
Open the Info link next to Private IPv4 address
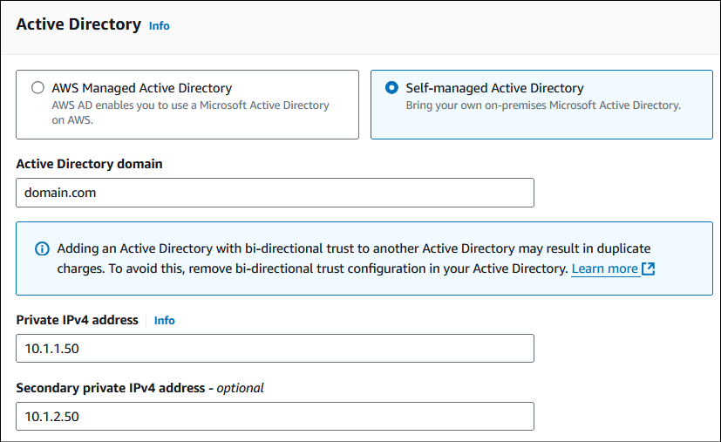(x=164, y=321)
